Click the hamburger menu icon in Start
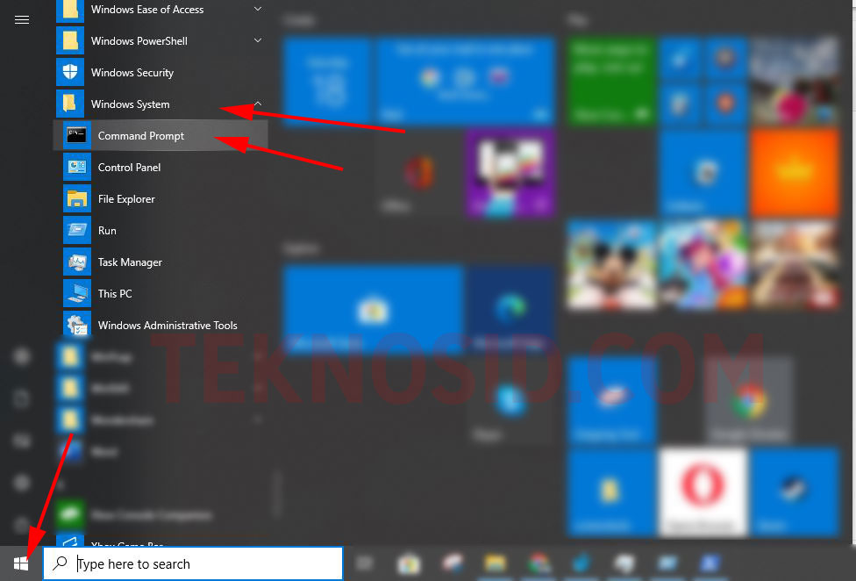856x581 pixels. (22, 20)
